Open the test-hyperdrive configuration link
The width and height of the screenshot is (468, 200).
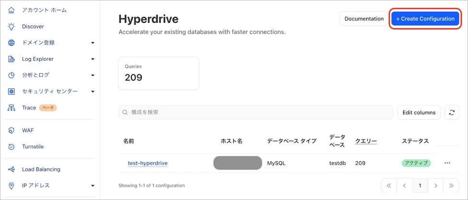click(148, 163)
